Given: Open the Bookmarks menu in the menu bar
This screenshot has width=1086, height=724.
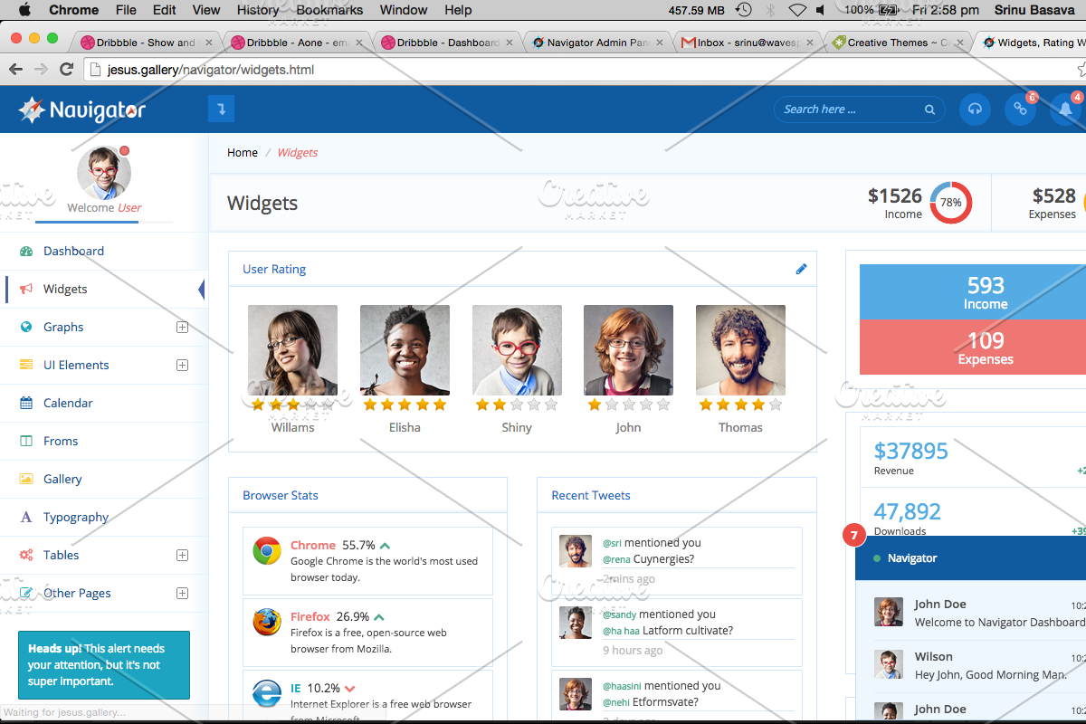Looking at the screenshot, I should tap(329, 10).
